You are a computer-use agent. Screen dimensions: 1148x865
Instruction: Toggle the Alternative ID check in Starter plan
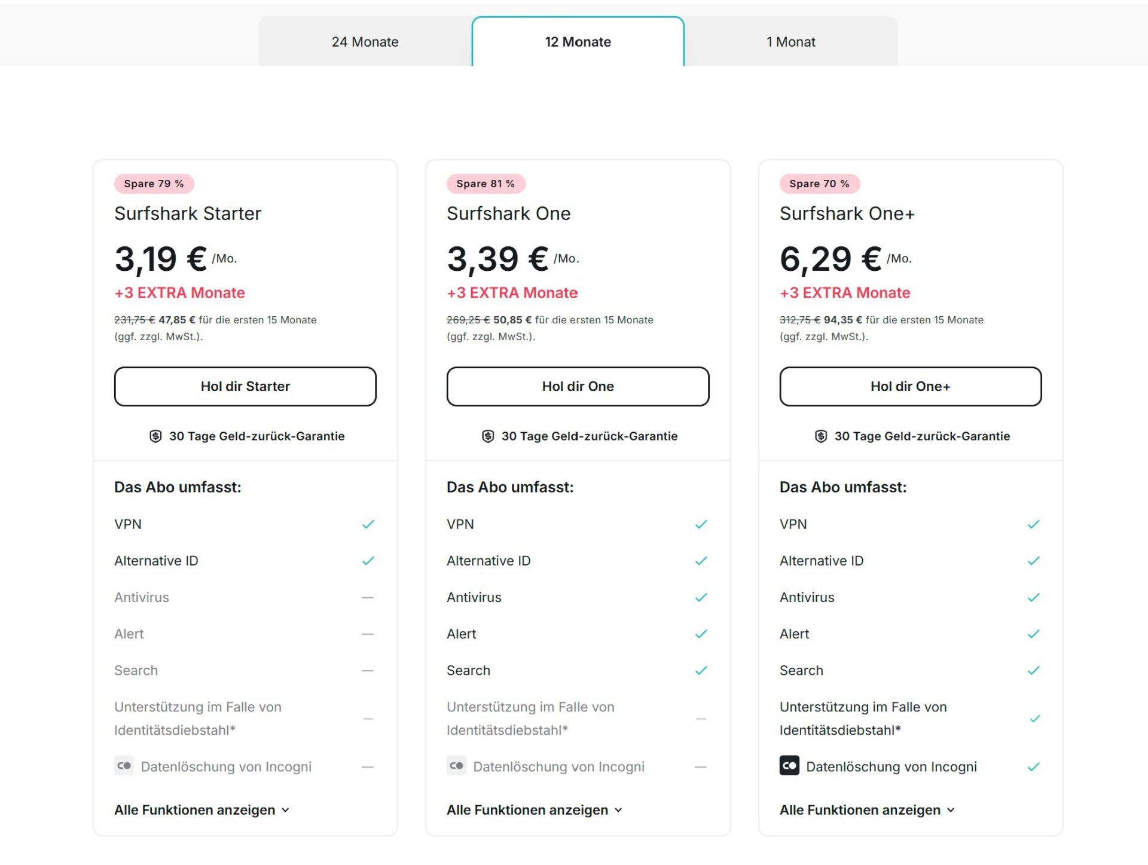tap(369, 561)
